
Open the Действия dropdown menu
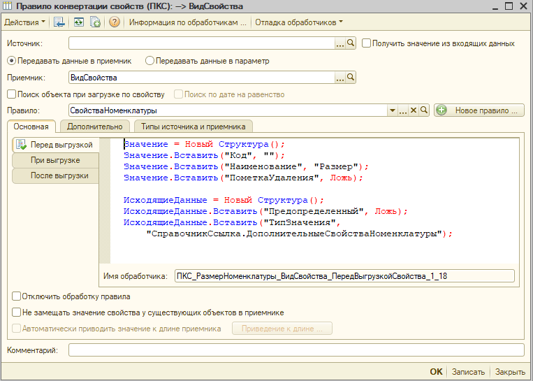pyautogui.click(x=24, y=22)
